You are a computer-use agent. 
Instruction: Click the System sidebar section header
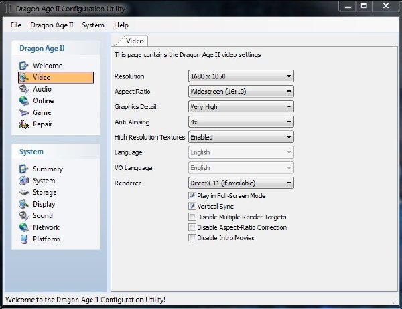(31, 152)
